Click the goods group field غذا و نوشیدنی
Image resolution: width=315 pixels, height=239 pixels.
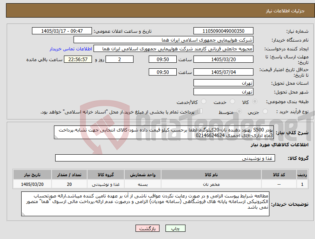coord(165,158)
